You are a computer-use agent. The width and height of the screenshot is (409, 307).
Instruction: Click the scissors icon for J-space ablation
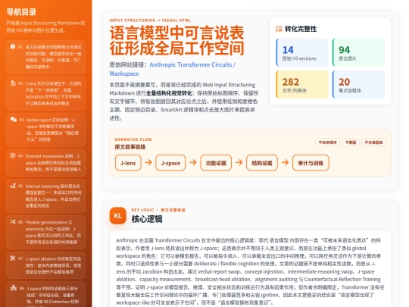tap(13, 258)
